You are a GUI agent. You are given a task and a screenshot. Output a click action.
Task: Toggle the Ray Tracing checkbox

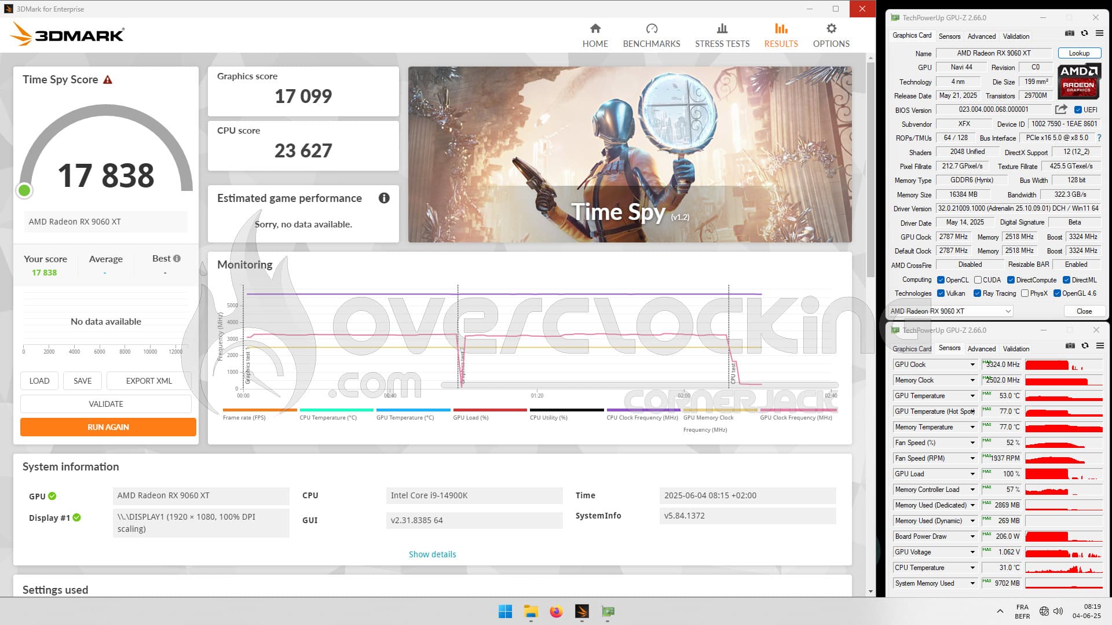point(977,293)
